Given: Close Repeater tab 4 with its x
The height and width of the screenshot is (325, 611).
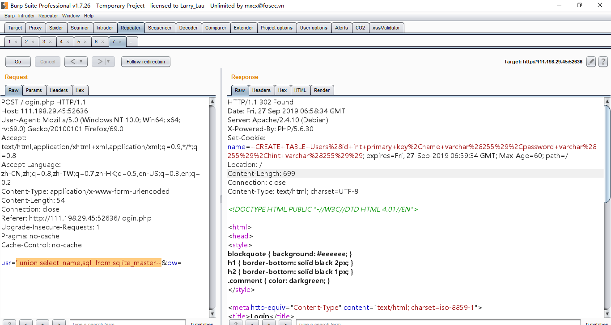Looking at the screenshot, I should (68, 42).
